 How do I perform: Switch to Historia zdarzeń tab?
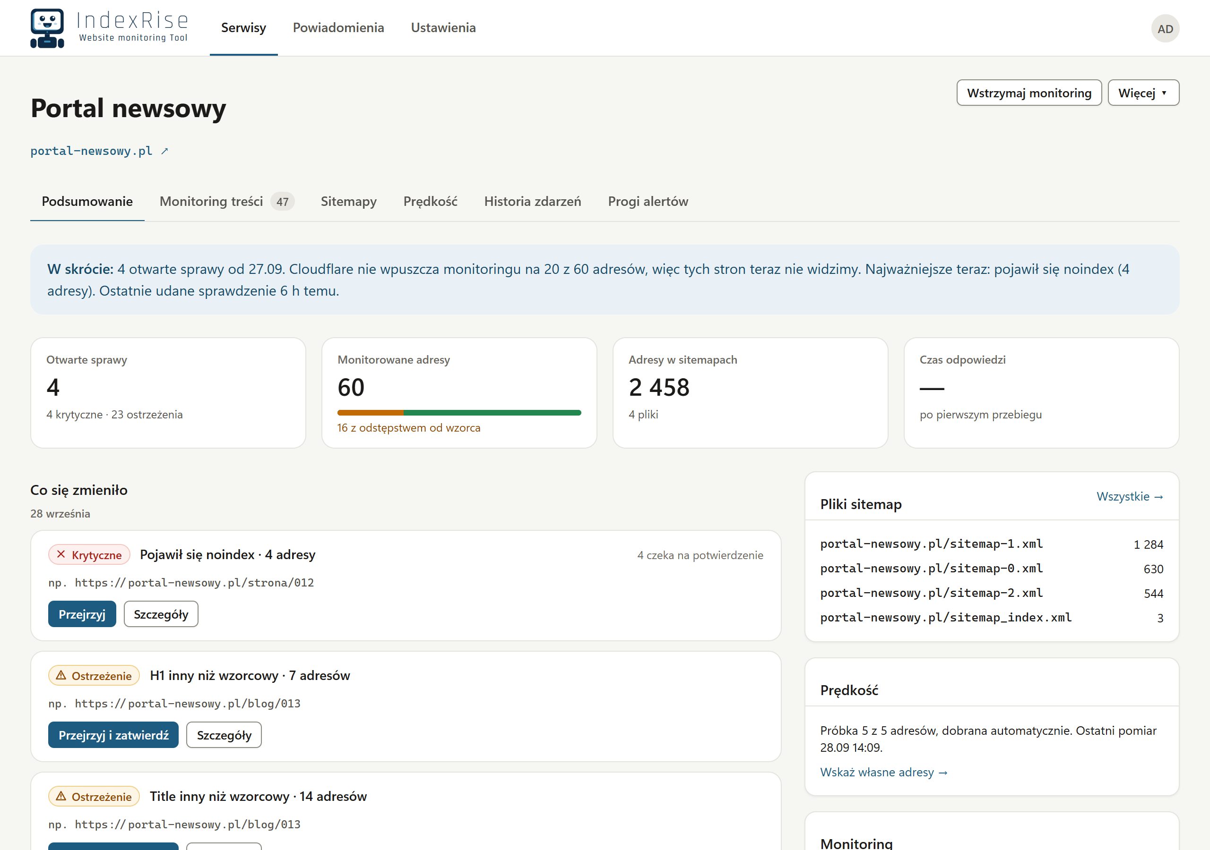pos(532,201)
